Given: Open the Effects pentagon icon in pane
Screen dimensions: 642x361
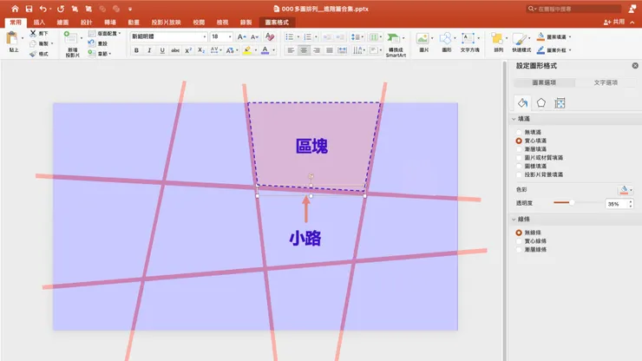Looking at the screenshot, I should [x=541, y=103].
